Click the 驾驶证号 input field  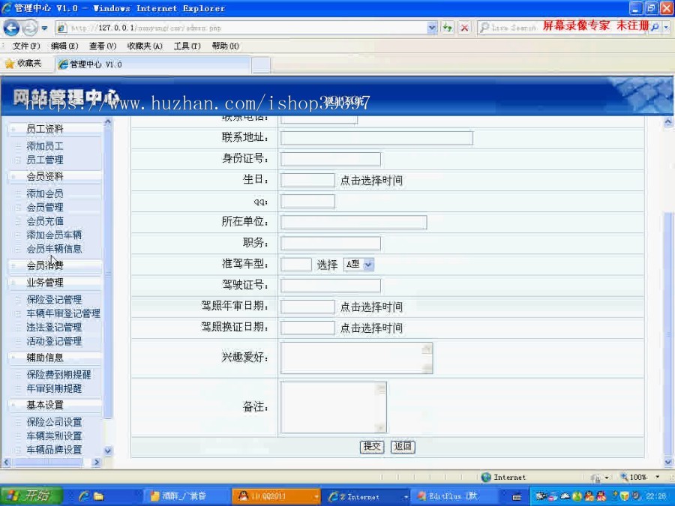[331, 286]
